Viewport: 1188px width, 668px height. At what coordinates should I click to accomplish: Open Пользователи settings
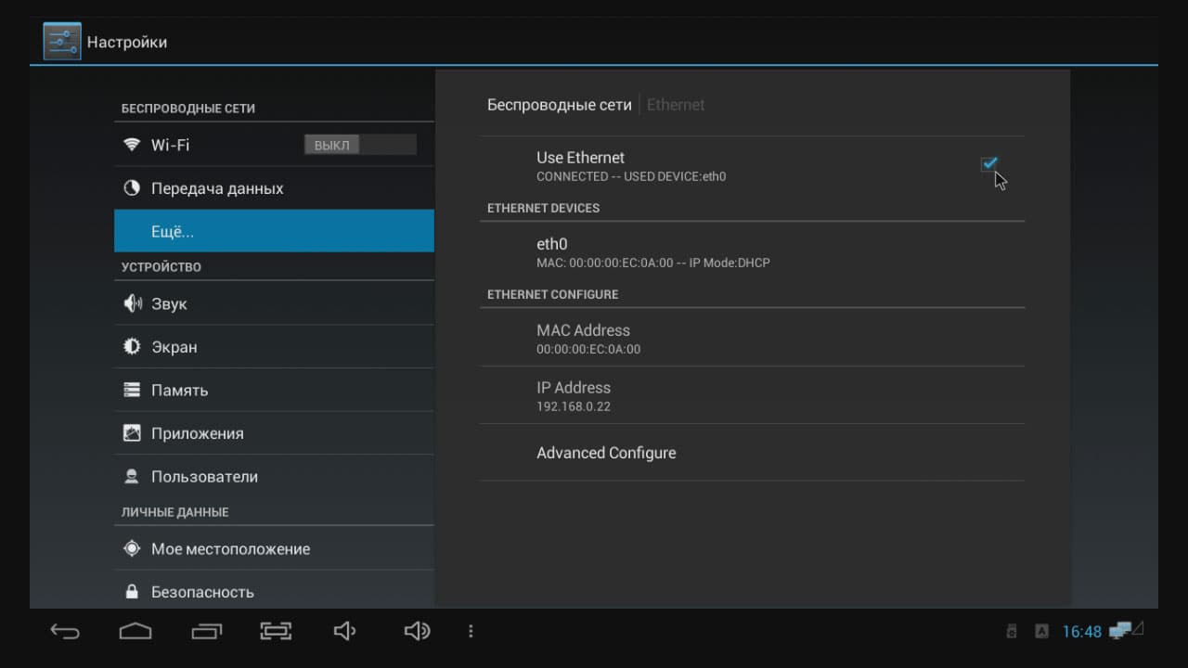274,477
